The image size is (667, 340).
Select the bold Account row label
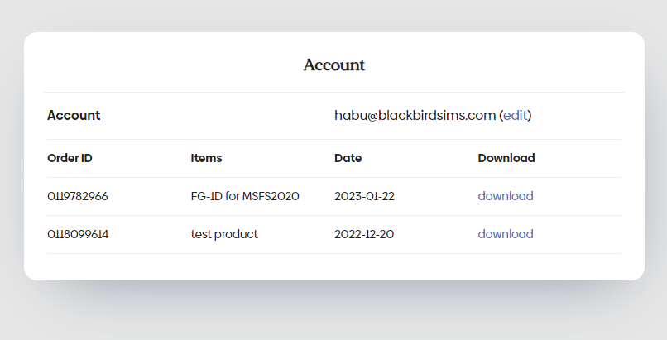click(74, 115)
